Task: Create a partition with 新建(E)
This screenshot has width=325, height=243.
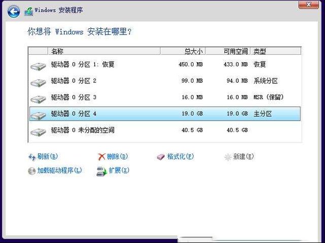Action: pyautogui.click(x=243, y=156)
